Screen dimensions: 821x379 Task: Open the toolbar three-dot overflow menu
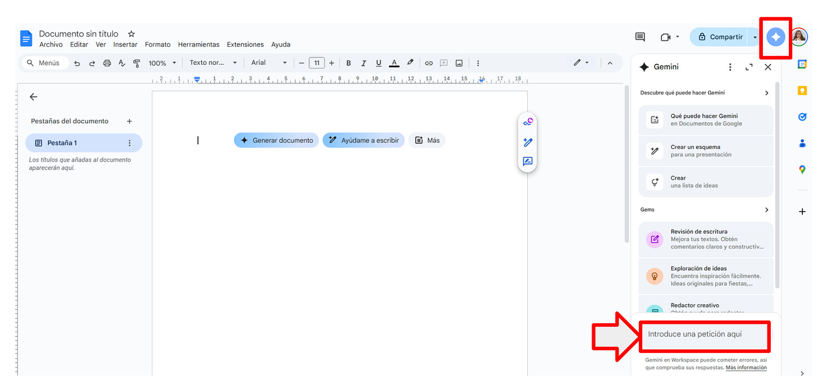478,63
